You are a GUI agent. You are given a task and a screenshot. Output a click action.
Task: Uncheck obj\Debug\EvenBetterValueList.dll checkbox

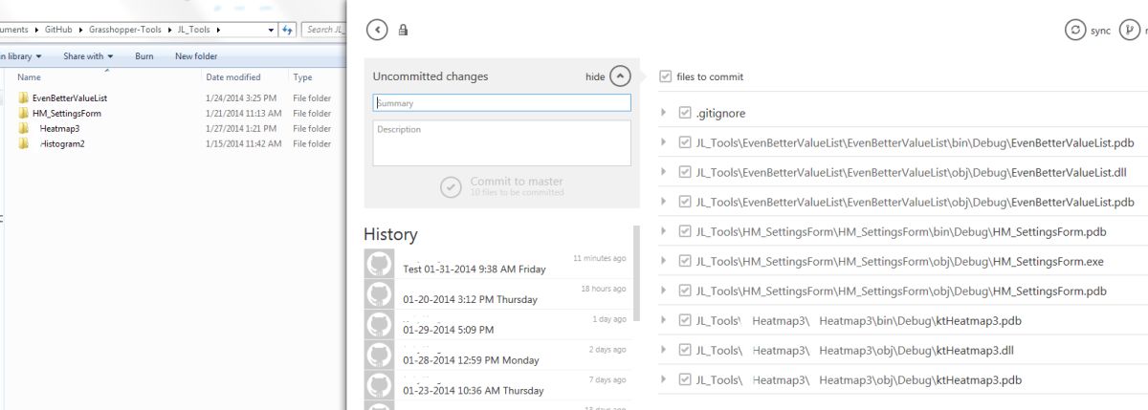(x=684, y=172)
